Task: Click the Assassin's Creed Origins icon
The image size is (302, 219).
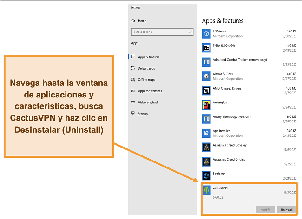Action: pos(206,162)
